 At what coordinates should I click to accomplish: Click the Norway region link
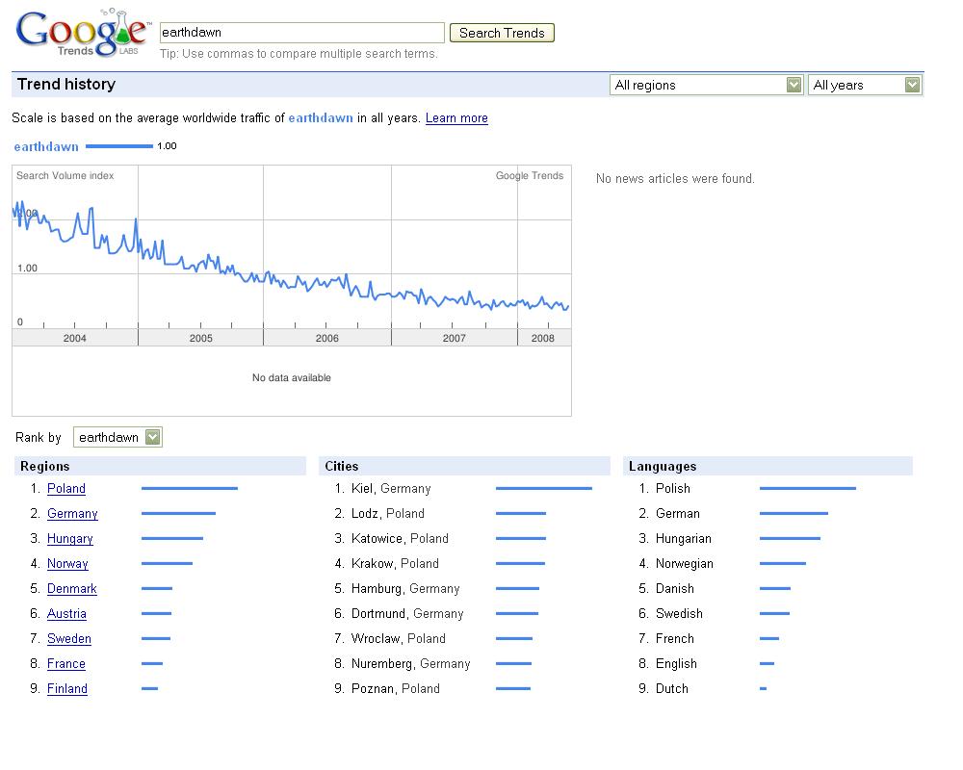[x=67, y=564]
